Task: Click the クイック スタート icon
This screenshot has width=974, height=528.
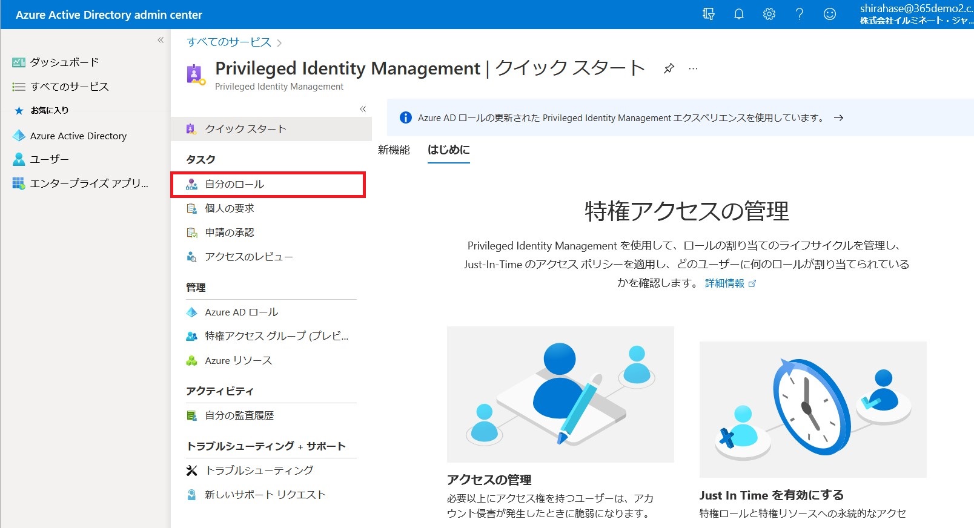Action: [x=191, y=128]
